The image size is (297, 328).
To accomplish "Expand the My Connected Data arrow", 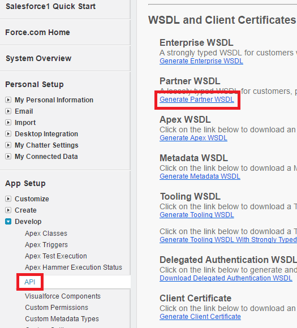I will coord(8,157).
